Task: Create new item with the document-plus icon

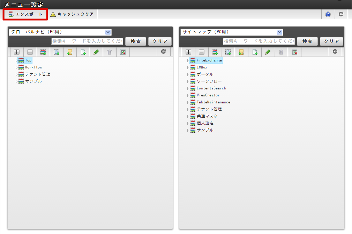Action: pos(83,52)
